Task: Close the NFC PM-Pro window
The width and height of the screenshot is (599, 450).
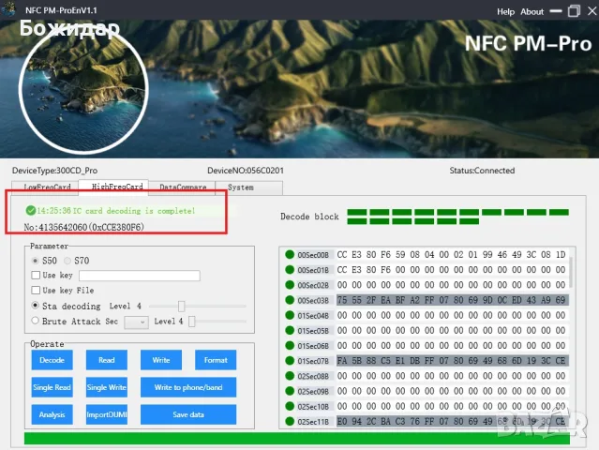Action: [x=592, y=11]
